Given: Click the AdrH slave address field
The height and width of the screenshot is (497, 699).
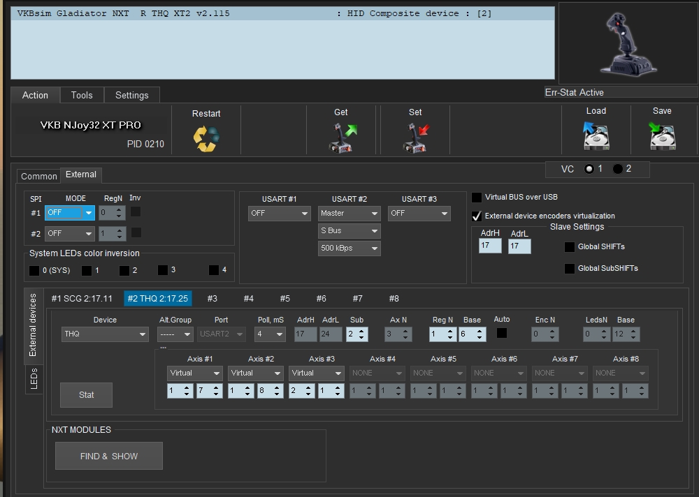Looking at the screenshot, I should click(489, 246).
